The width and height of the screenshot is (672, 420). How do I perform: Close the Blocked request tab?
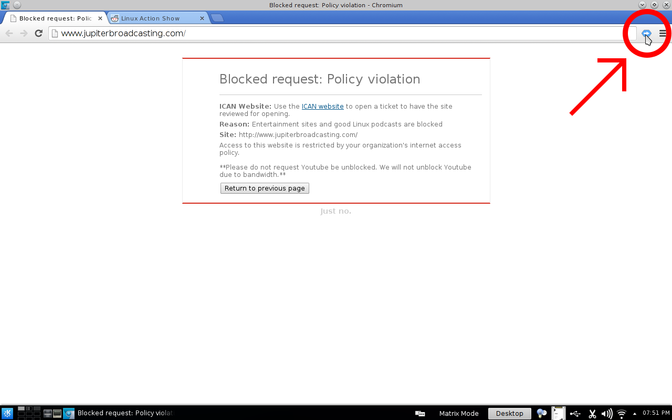(100, 18)
